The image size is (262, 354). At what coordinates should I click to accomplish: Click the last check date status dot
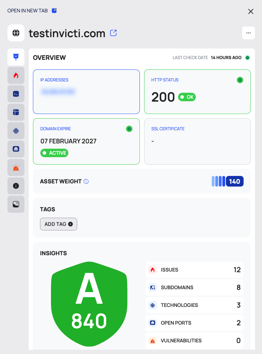247,58
